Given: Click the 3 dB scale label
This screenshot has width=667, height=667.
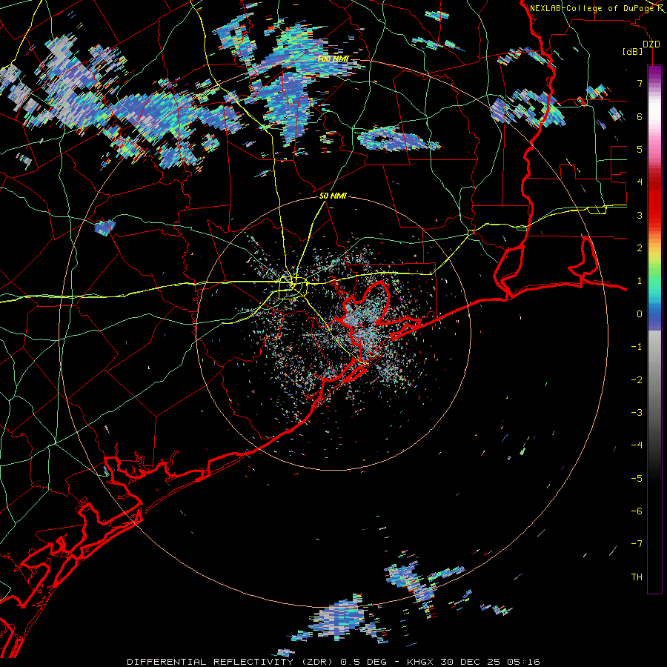Looking at the screenshot, I should [640, 215].
